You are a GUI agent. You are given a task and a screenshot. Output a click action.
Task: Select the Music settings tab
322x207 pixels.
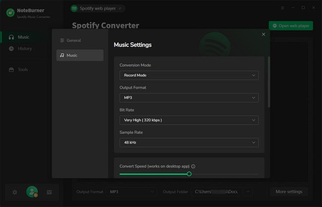(x=80, y=55)
